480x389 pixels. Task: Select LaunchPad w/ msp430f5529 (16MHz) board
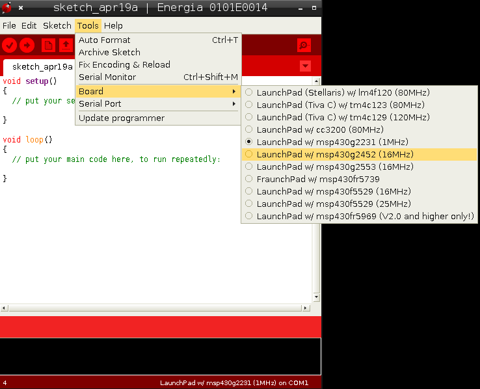359,191
